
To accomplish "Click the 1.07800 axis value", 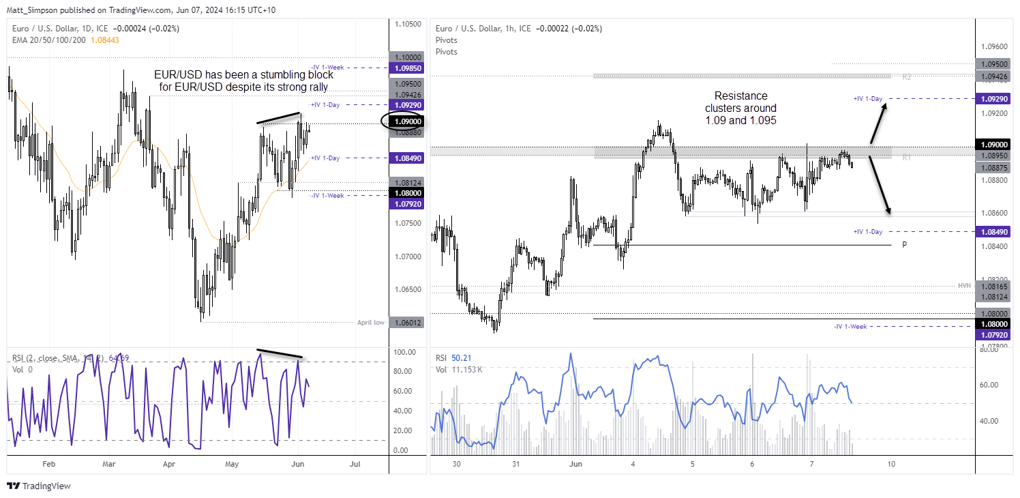I will [995, 346].
